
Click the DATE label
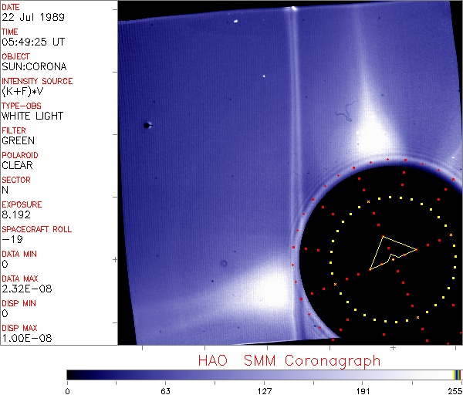11,7
